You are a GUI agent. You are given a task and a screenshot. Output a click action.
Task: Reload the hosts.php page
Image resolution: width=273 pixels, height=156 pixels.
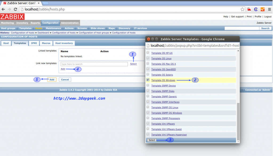(x=15, y=9)
